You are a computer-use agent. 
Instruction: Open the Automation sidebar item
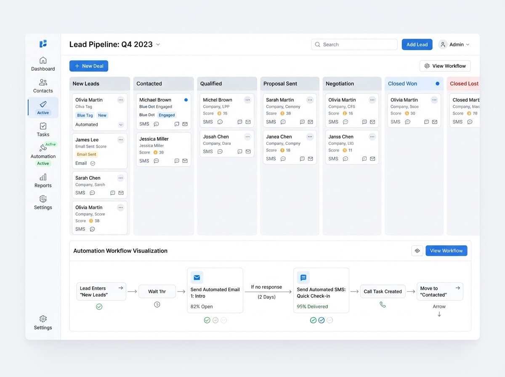click(x=43, y=154)
